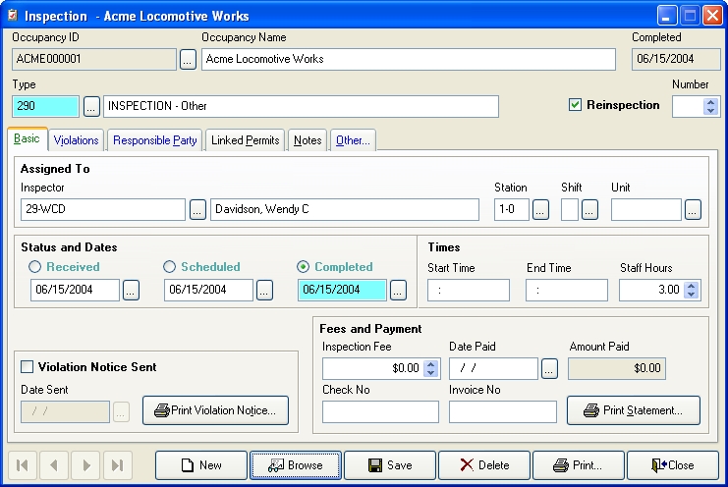Click the Staff Hours stepper arrows

tap(692, 290)
